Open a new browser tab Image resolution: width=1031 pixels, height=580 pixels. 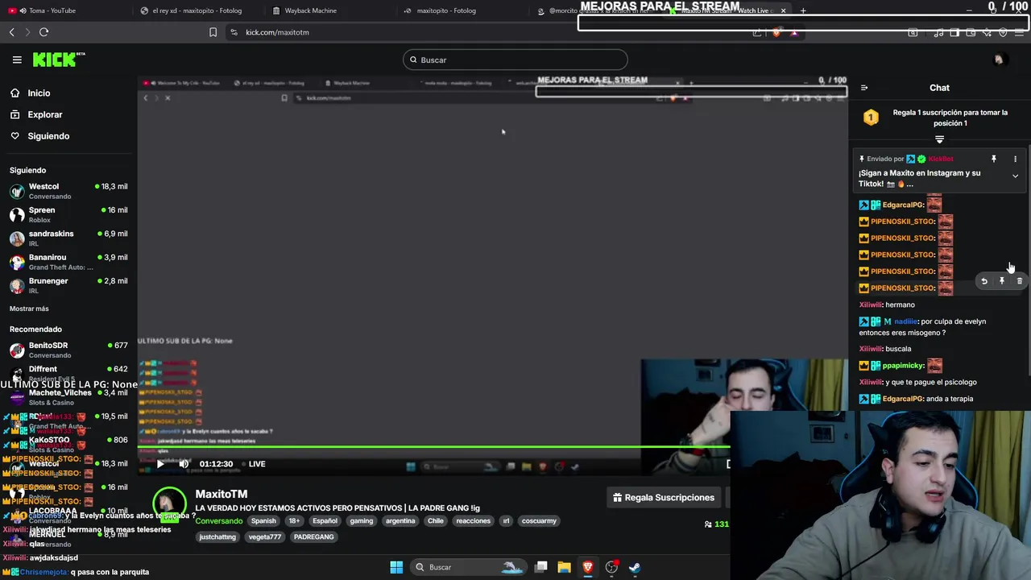point(803,10)
